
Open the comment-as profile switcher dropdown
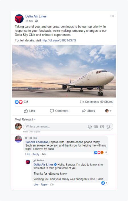click(x=108, y=111)
